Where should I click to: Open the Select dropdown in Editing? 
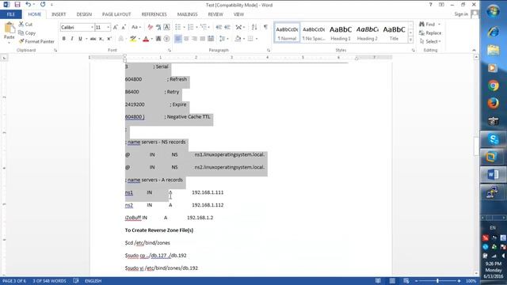coord(430,41)
